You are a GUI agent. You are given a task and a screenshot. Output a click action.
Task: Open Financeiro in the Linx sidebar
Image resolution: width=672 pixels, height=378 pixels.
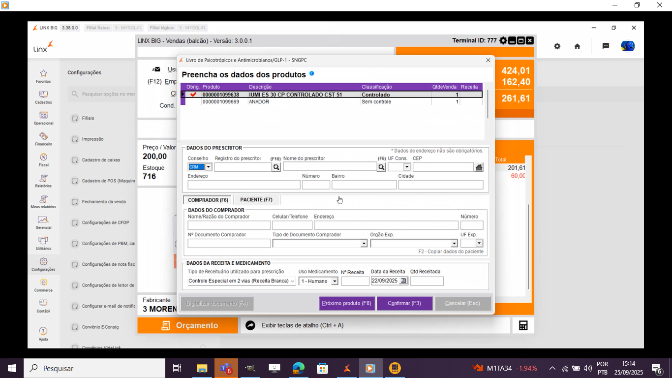coord(43,139)
